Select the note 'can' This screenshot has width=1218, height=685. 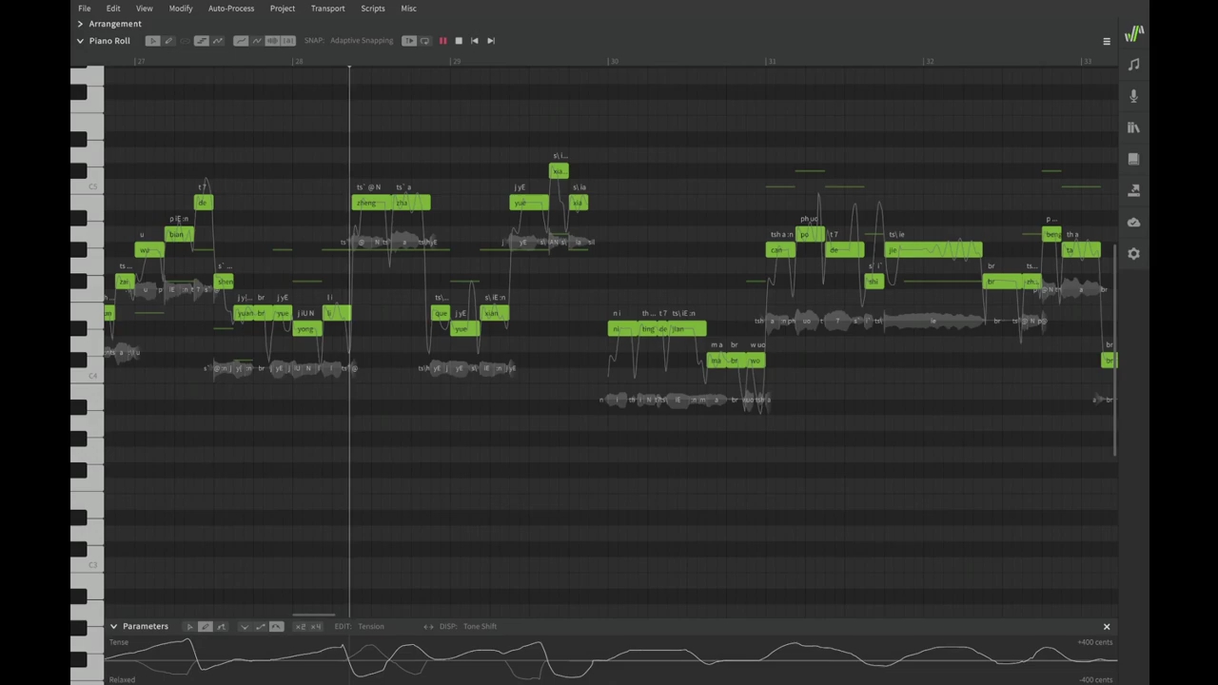coord(780,250)
